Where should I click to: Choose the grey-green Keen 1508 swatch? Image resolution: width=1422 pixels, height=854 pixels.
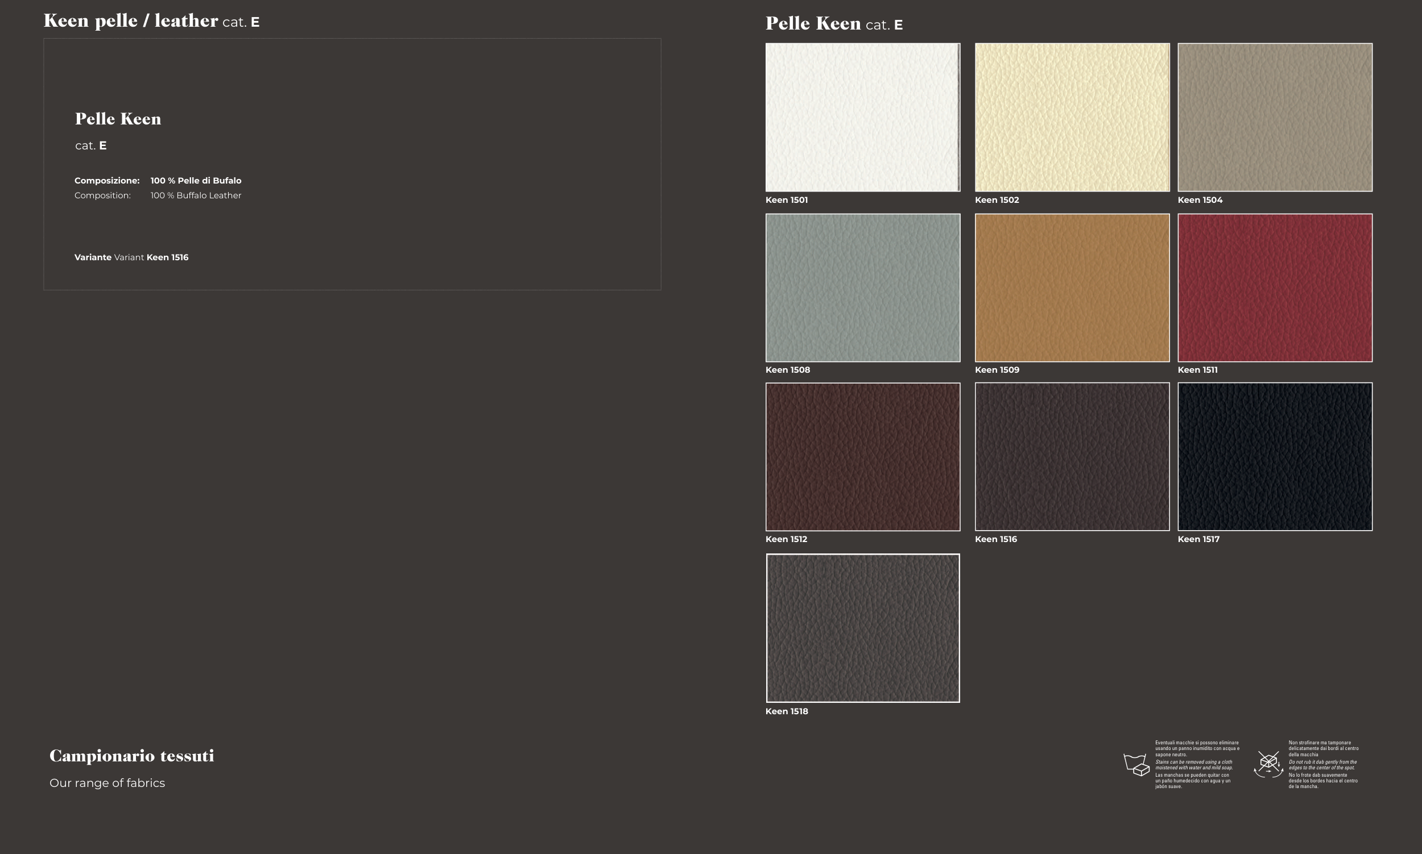[x=862, y=288]
